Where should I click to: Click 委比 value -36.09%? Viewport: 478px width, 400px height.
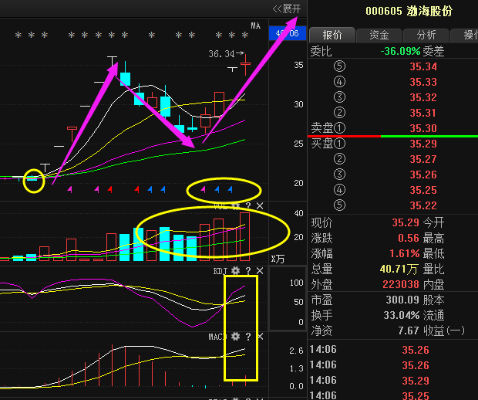[x=400, y=51]
